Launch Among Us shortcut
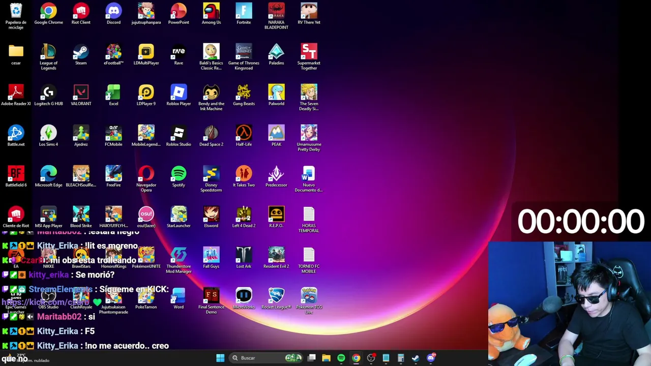 pos(211,14)
